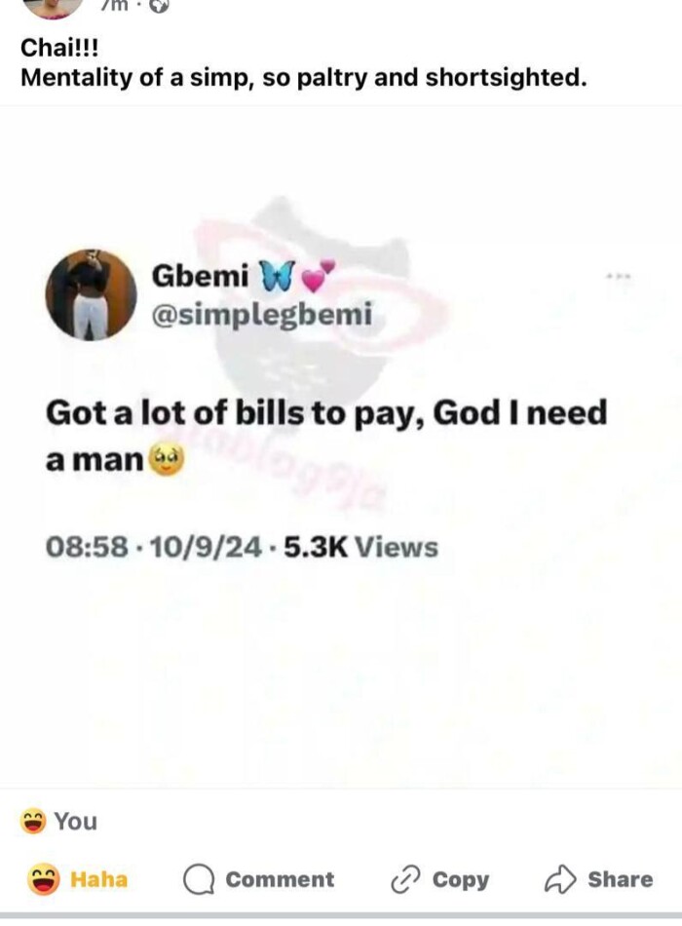This screenshot has height=926, width=682.
Task: Open the Haha reaction count emoji
Action: tap(32, 822)
